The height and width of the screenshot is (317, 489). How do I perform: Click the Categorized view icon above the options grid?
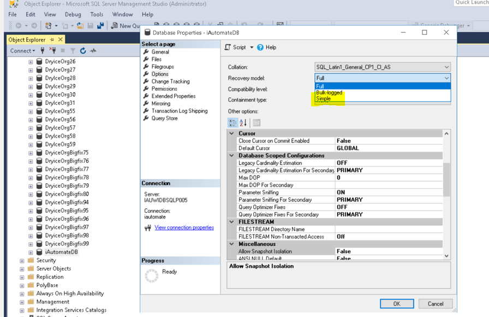[232, 123]
